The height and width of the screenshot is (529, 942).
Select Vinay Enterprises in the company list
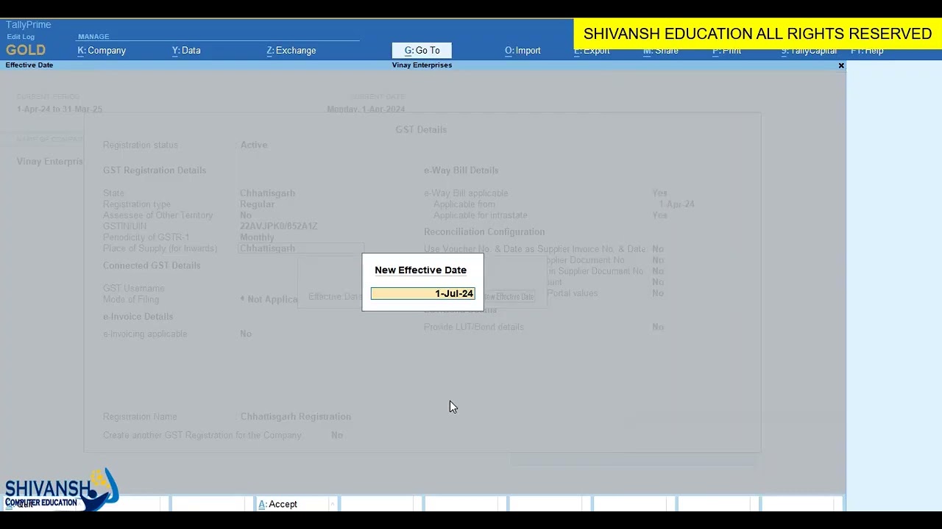tap(50, 162)
